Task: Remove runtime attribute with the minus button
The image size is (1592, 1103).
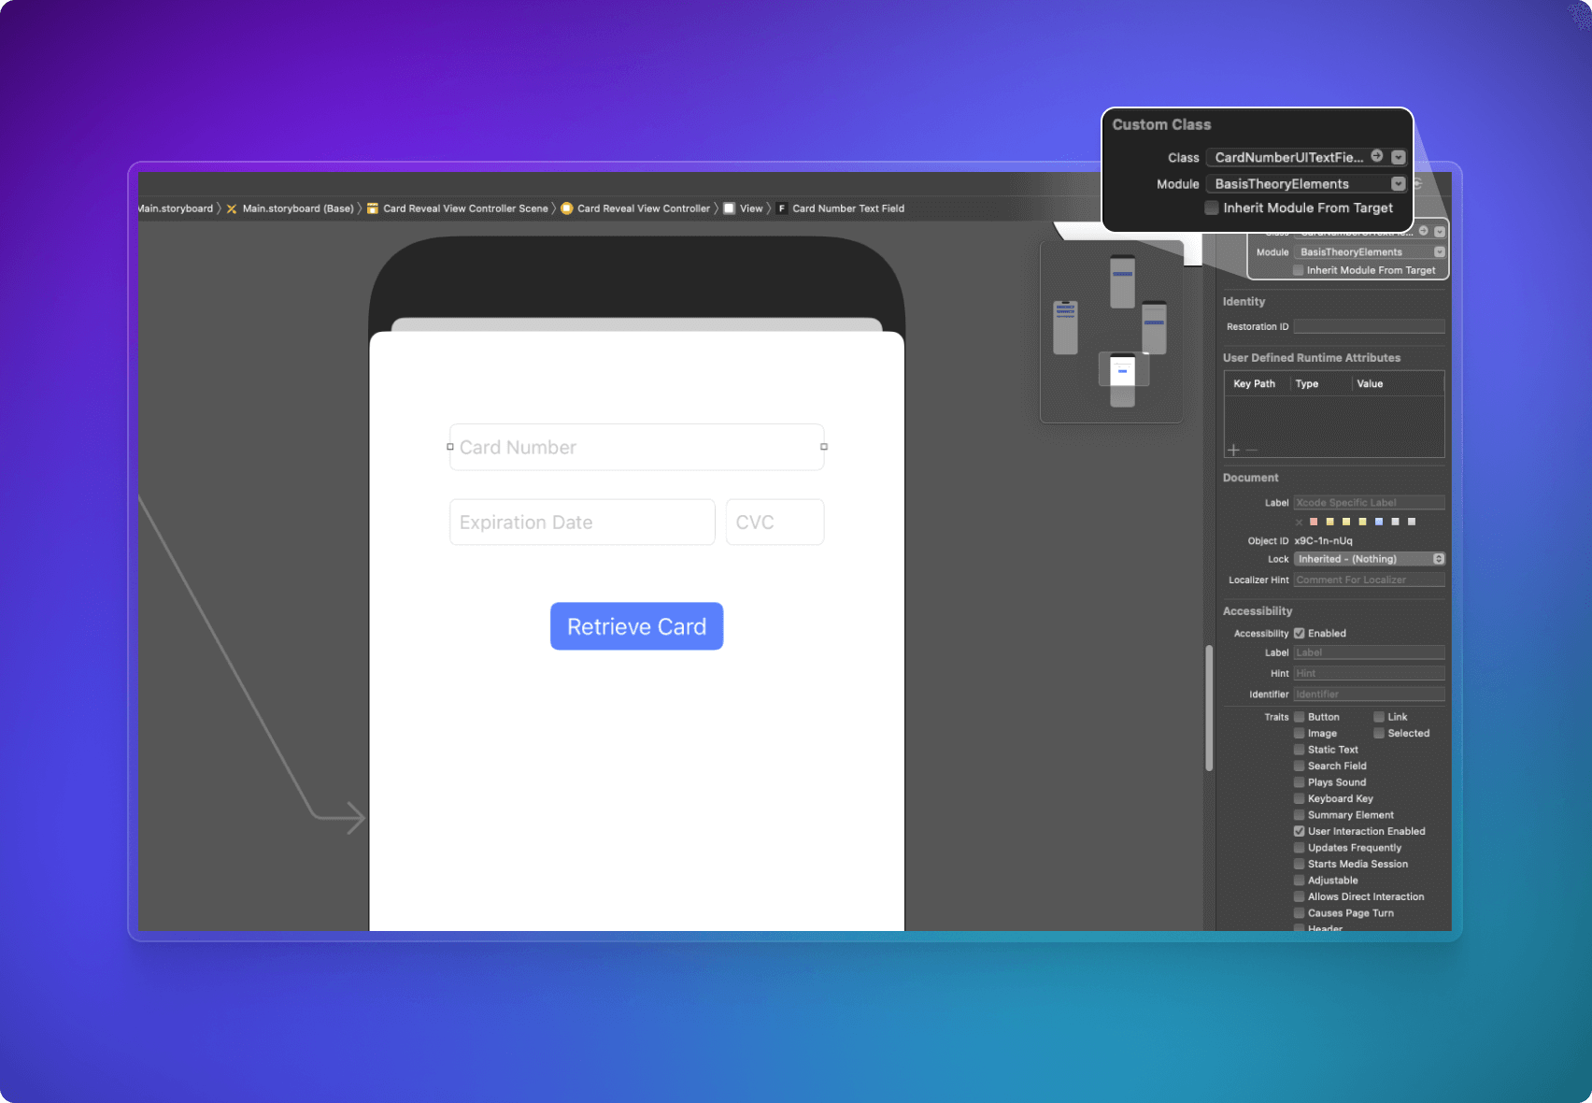Action: click(x=1252, y=450)
